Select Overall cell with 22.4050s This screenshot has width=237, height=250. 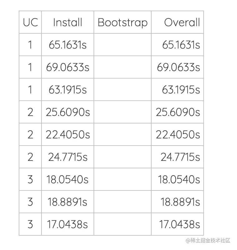coord(178,135)
